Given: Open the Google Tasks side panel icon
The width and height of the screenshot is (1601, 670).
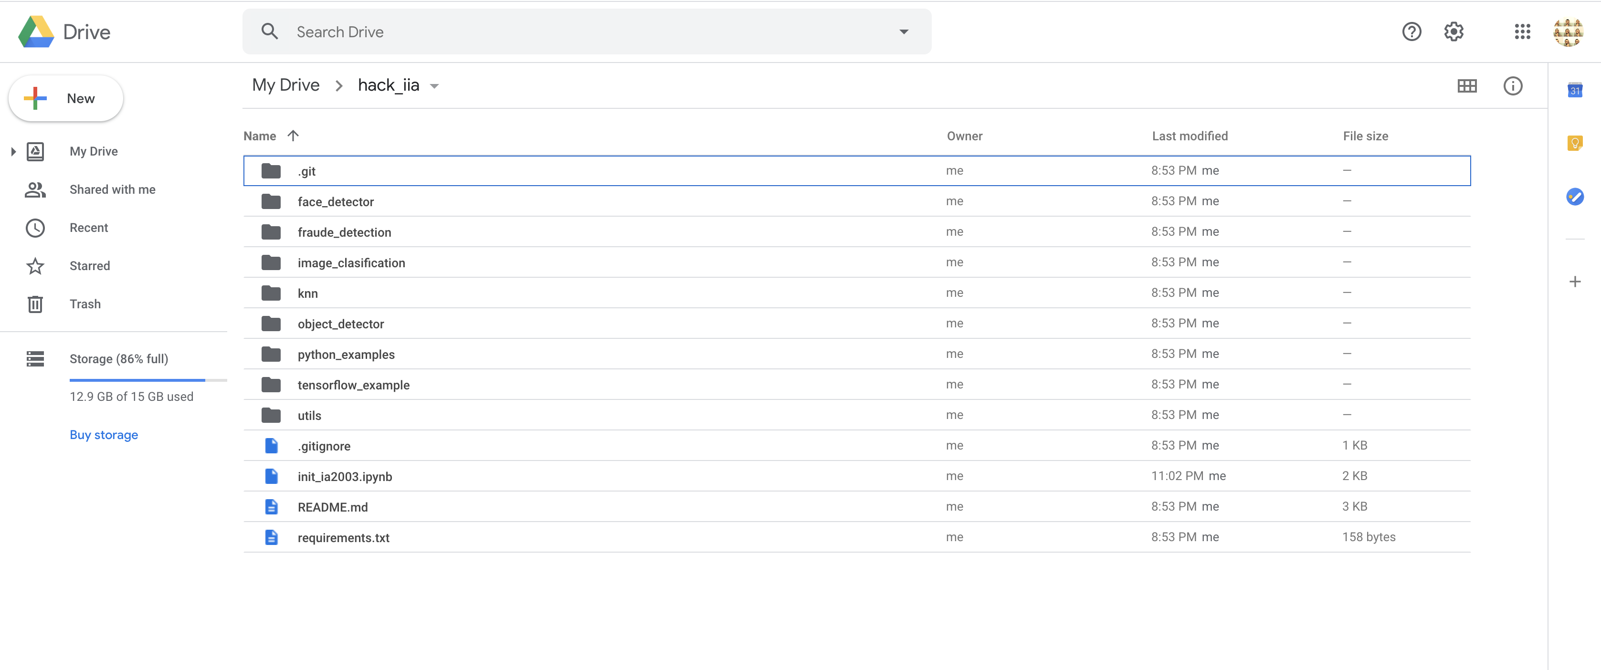Looking at the screenshot, I should (x=1574, y=197).
